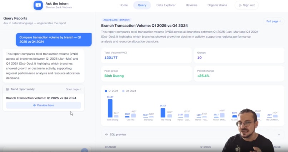
Task: Click the Ask the Intern chat logo icon
Action: click(38, 5)
